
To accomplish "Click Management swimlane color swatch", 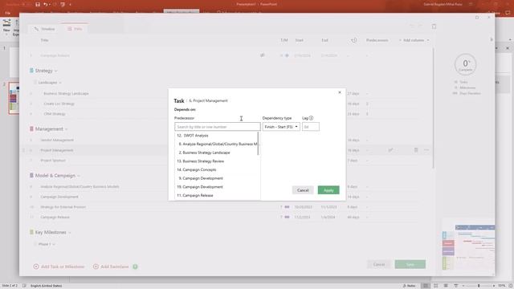I will click(31, 128).
